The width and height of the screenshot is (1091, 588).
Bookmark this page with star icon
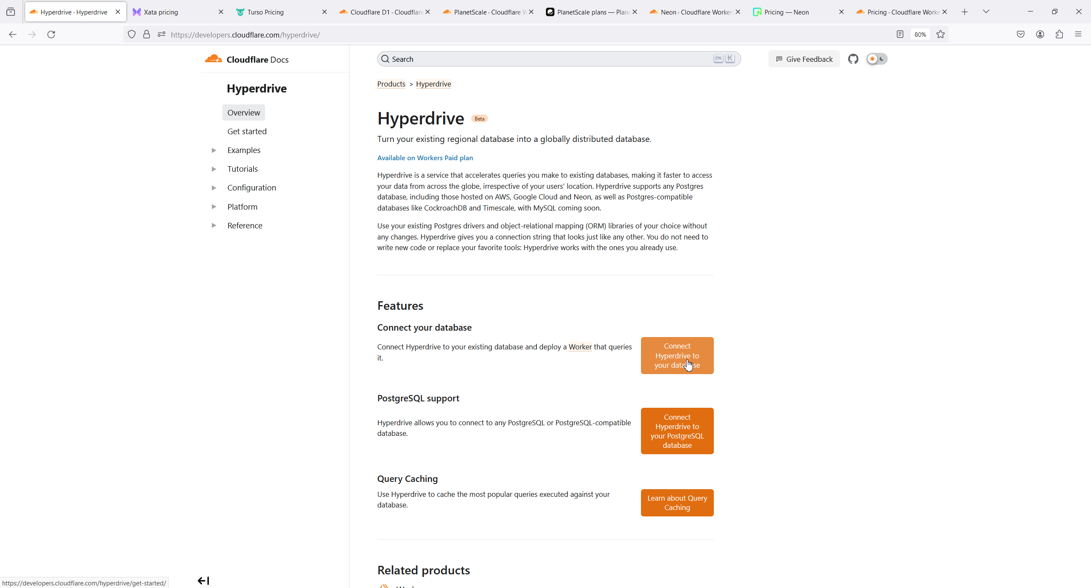(x=941, y=35)
